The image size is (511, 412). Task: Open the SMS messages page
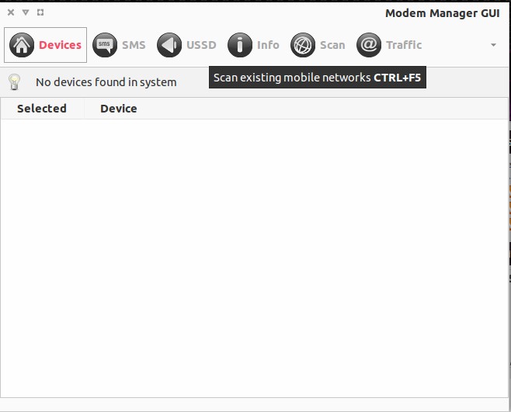point(119,45)
